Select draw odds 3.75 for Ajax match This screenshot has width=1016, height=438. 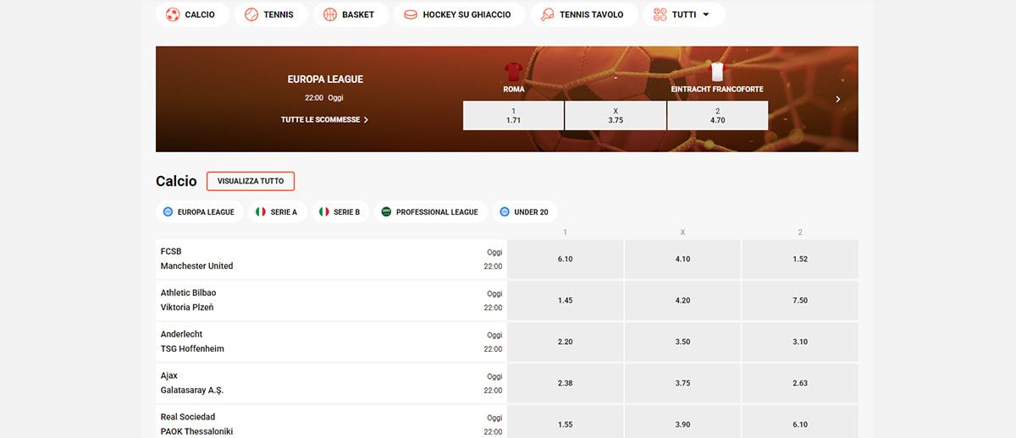pyautogui.click(x=682, y=384)
